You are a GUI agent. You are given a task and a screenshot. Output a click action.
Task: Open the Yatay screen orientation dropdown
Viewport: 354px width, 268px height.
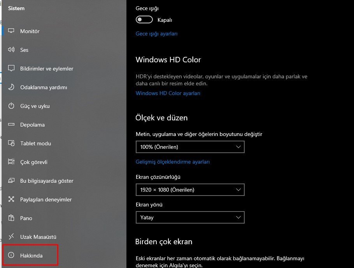pos(190,217)
